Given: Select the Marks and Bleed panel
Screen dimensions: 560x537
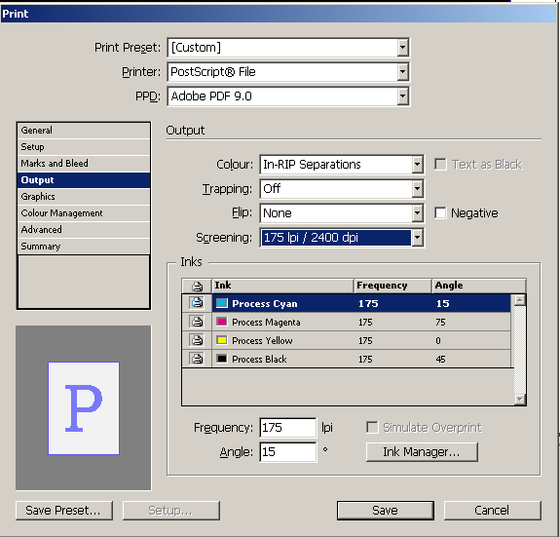Looking at the screenshot, I should point(84,164).
